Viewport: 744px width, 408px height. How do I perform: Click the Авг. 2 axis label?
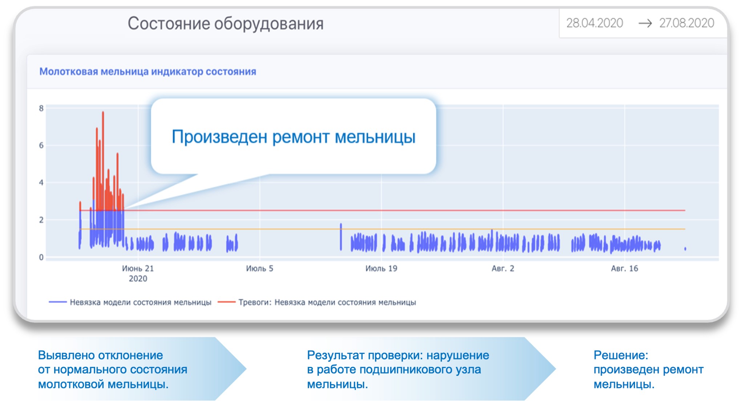point(503,269)
